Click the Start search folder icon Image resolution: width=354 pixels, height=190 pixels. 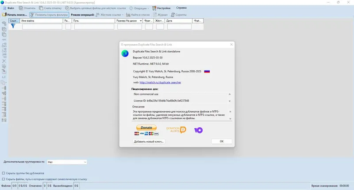[x=4, y=15]
